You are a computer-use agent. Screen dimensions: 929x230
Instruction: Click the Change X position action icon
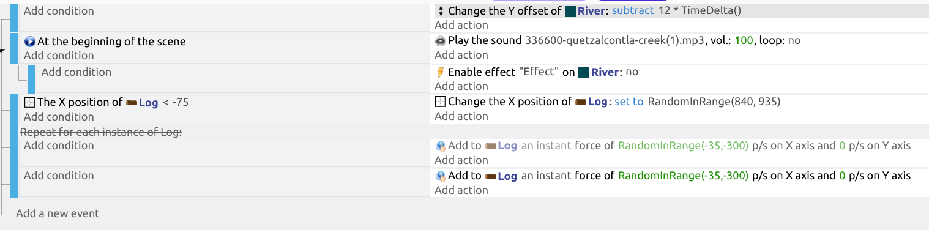[440, 102]
